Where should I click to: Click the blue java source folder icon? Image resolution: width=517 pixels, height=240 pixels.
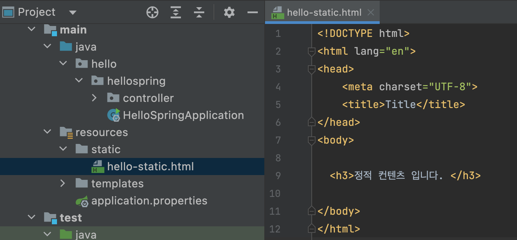coord(66,46)
